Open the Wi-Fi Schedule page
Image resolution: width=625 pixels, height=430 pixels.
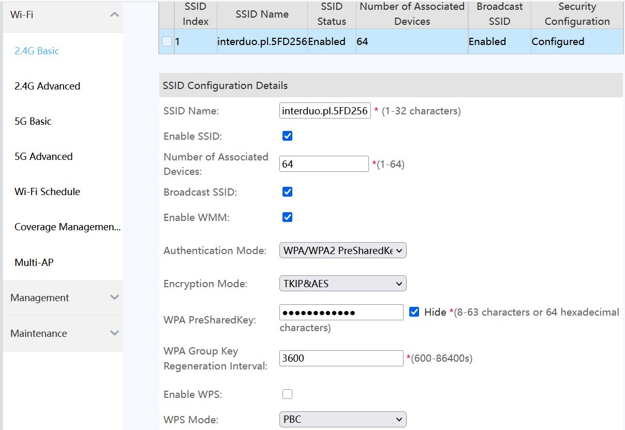point(47,191)
